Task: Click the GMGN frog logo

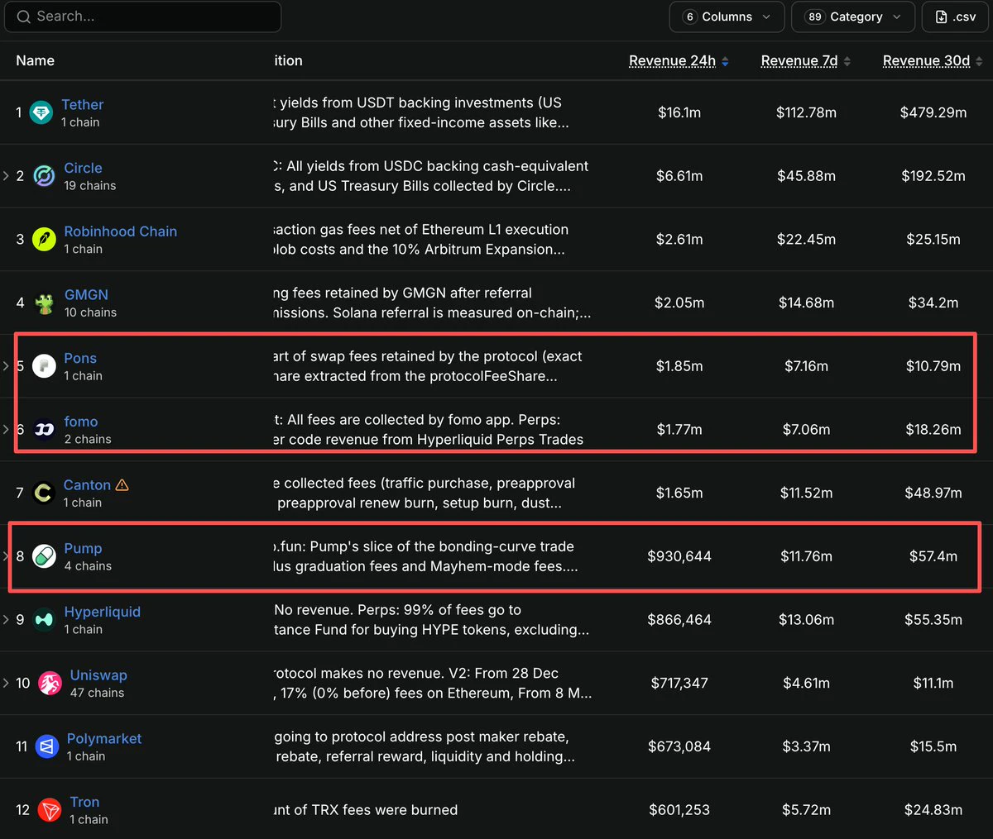Action: click(44, 303)
